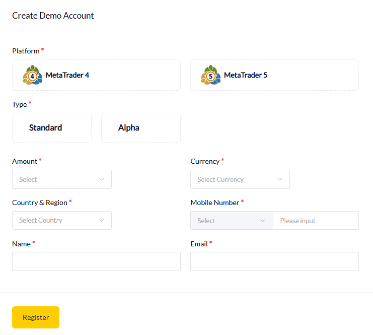Click the Type field label
The height and width of the screenshot is (335, 373).
click(x=20, y=104)
